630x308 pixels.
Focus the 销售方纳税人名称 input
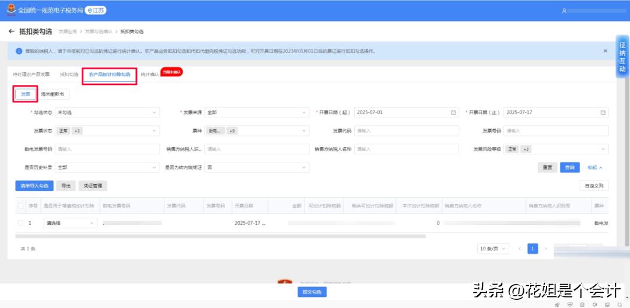click(406, 149)
